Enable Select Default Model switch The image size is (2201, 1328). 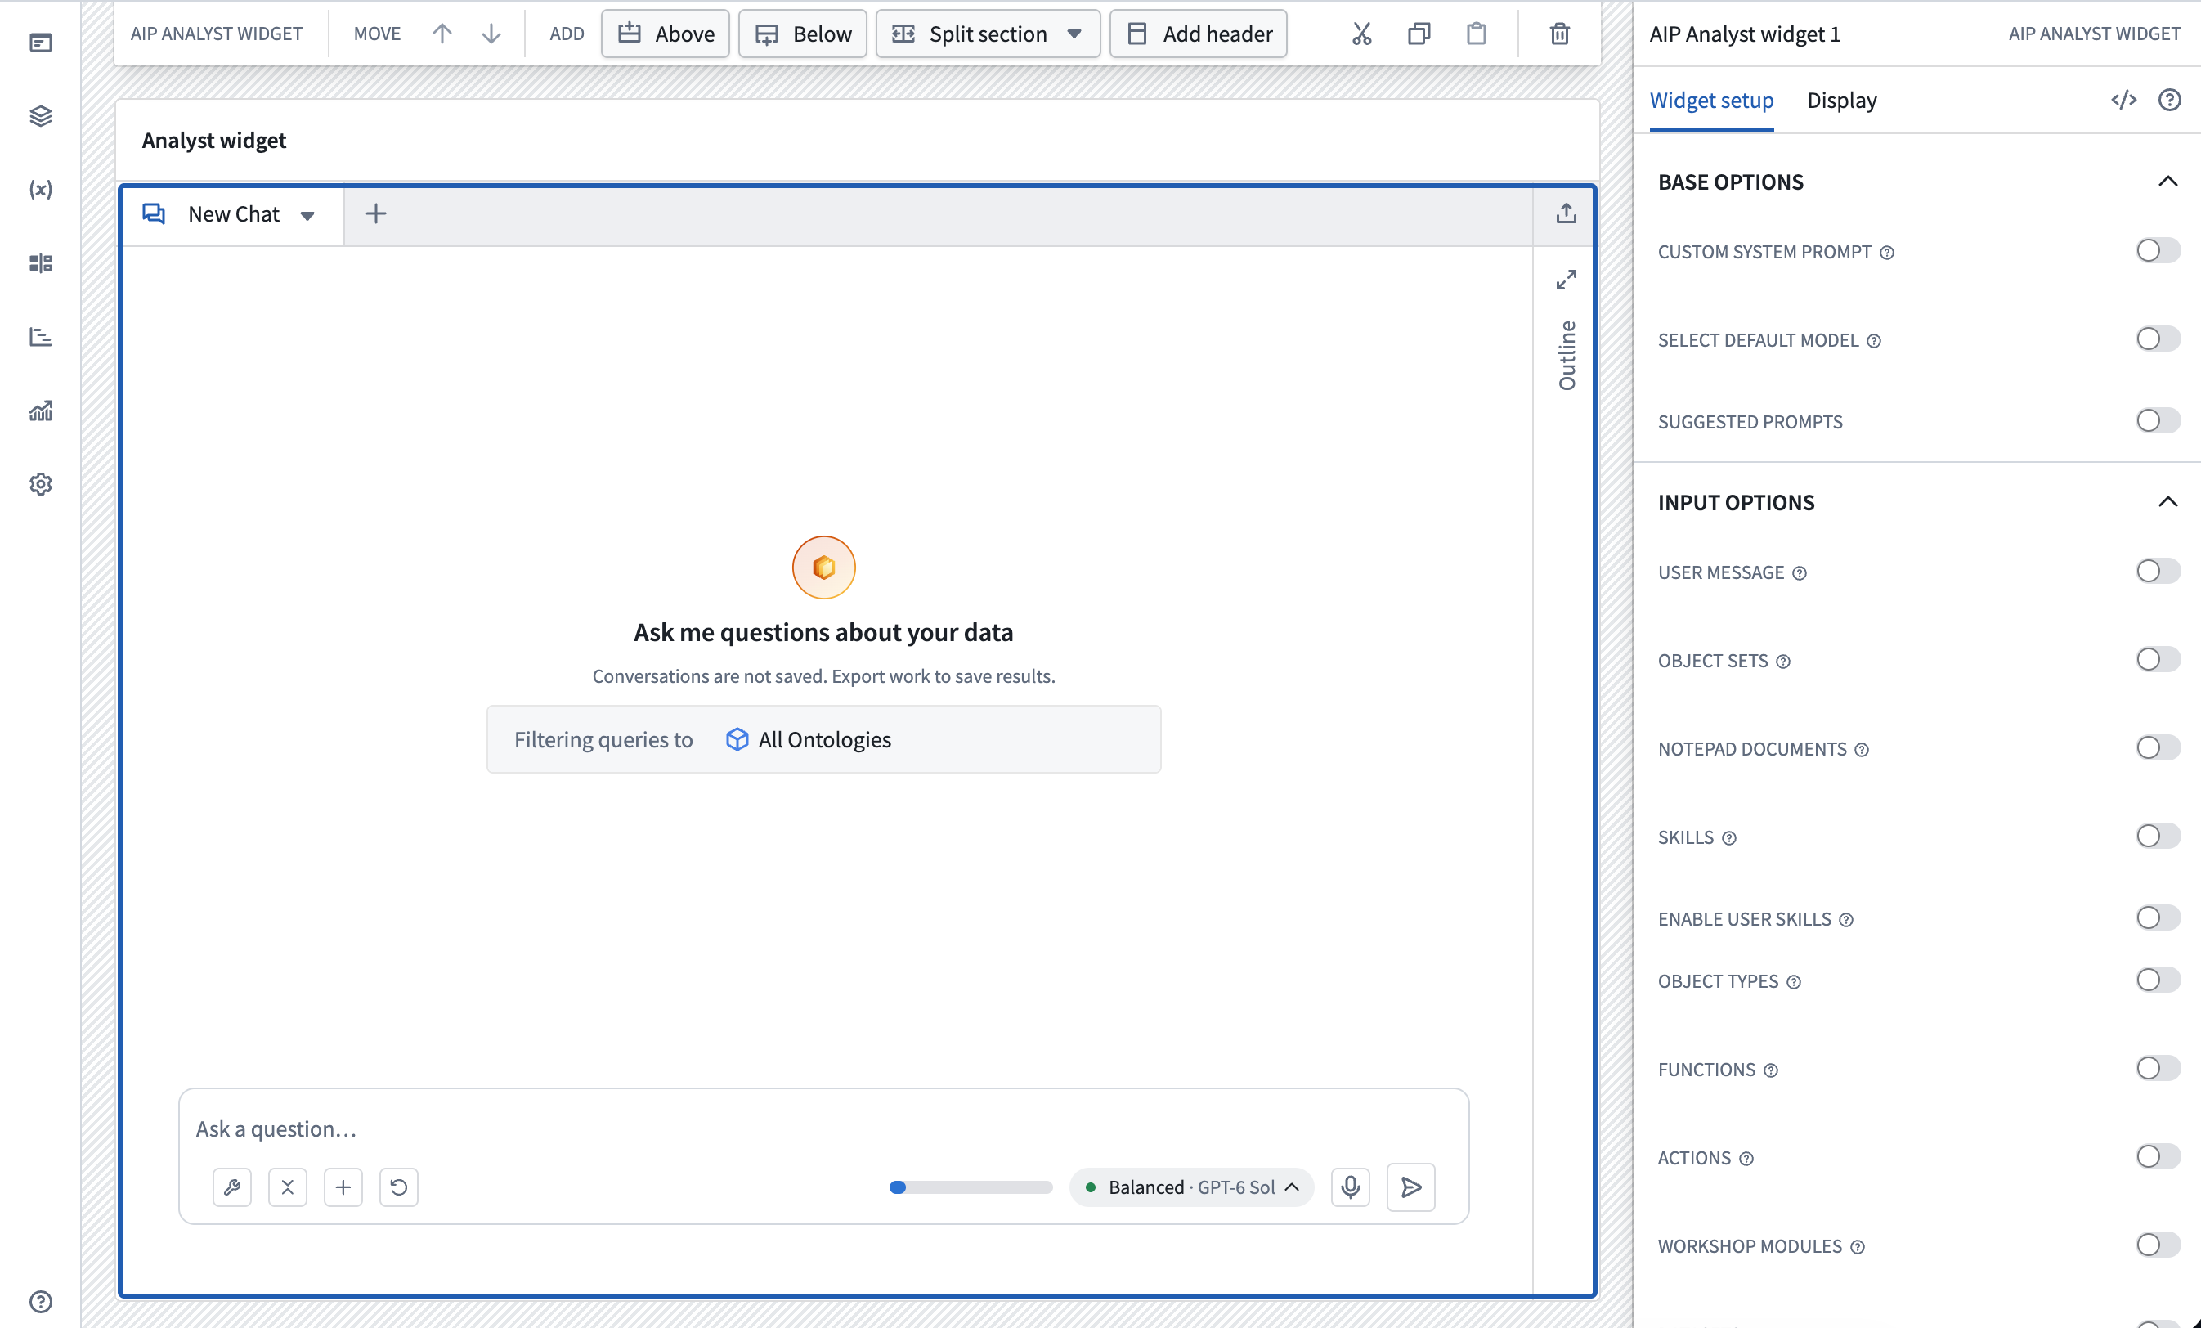2158,339
